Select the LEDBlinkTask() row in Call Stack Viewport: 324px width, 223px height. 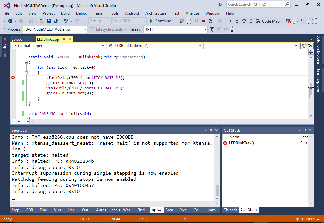[265, 143]
